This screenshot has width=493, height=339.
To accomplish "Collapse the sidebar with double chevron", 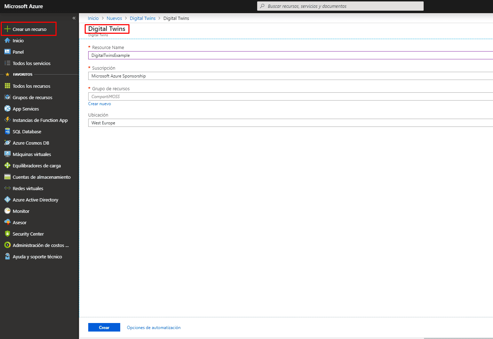I will tap(74, 18).
